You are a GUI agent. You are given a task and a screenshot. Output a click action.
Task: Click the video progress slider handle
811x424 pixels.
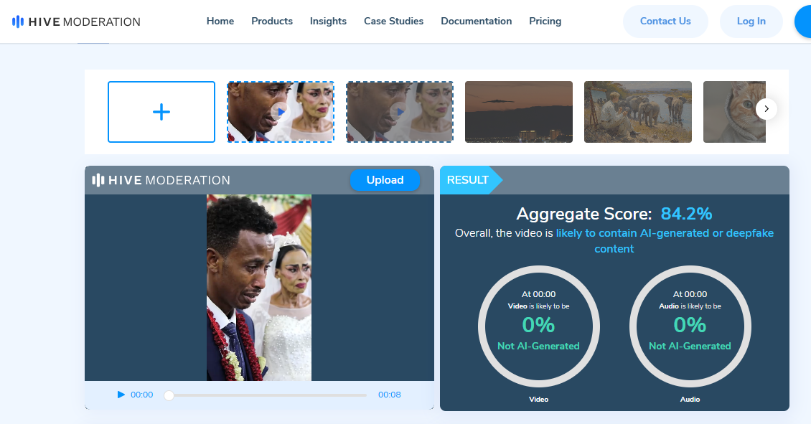coord(169,395)
